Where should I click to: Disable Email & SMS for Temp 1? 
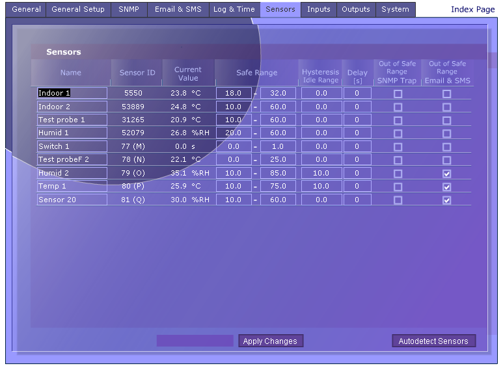pos(446,187)
